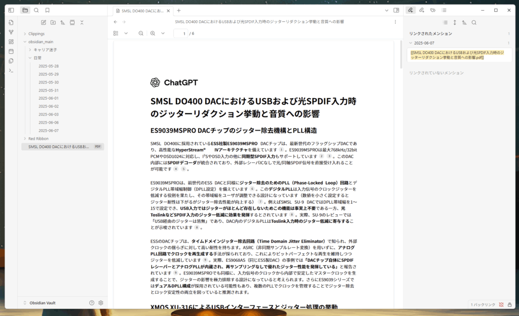Navigate forward with right arrow
The height and width of the screenshot is (316, 519).
tap(124, 22)
